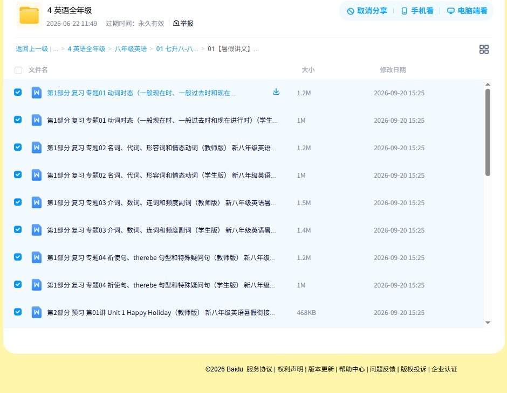Uncheck the first 专题01 动词时态 file checkbox

[18, 92]
